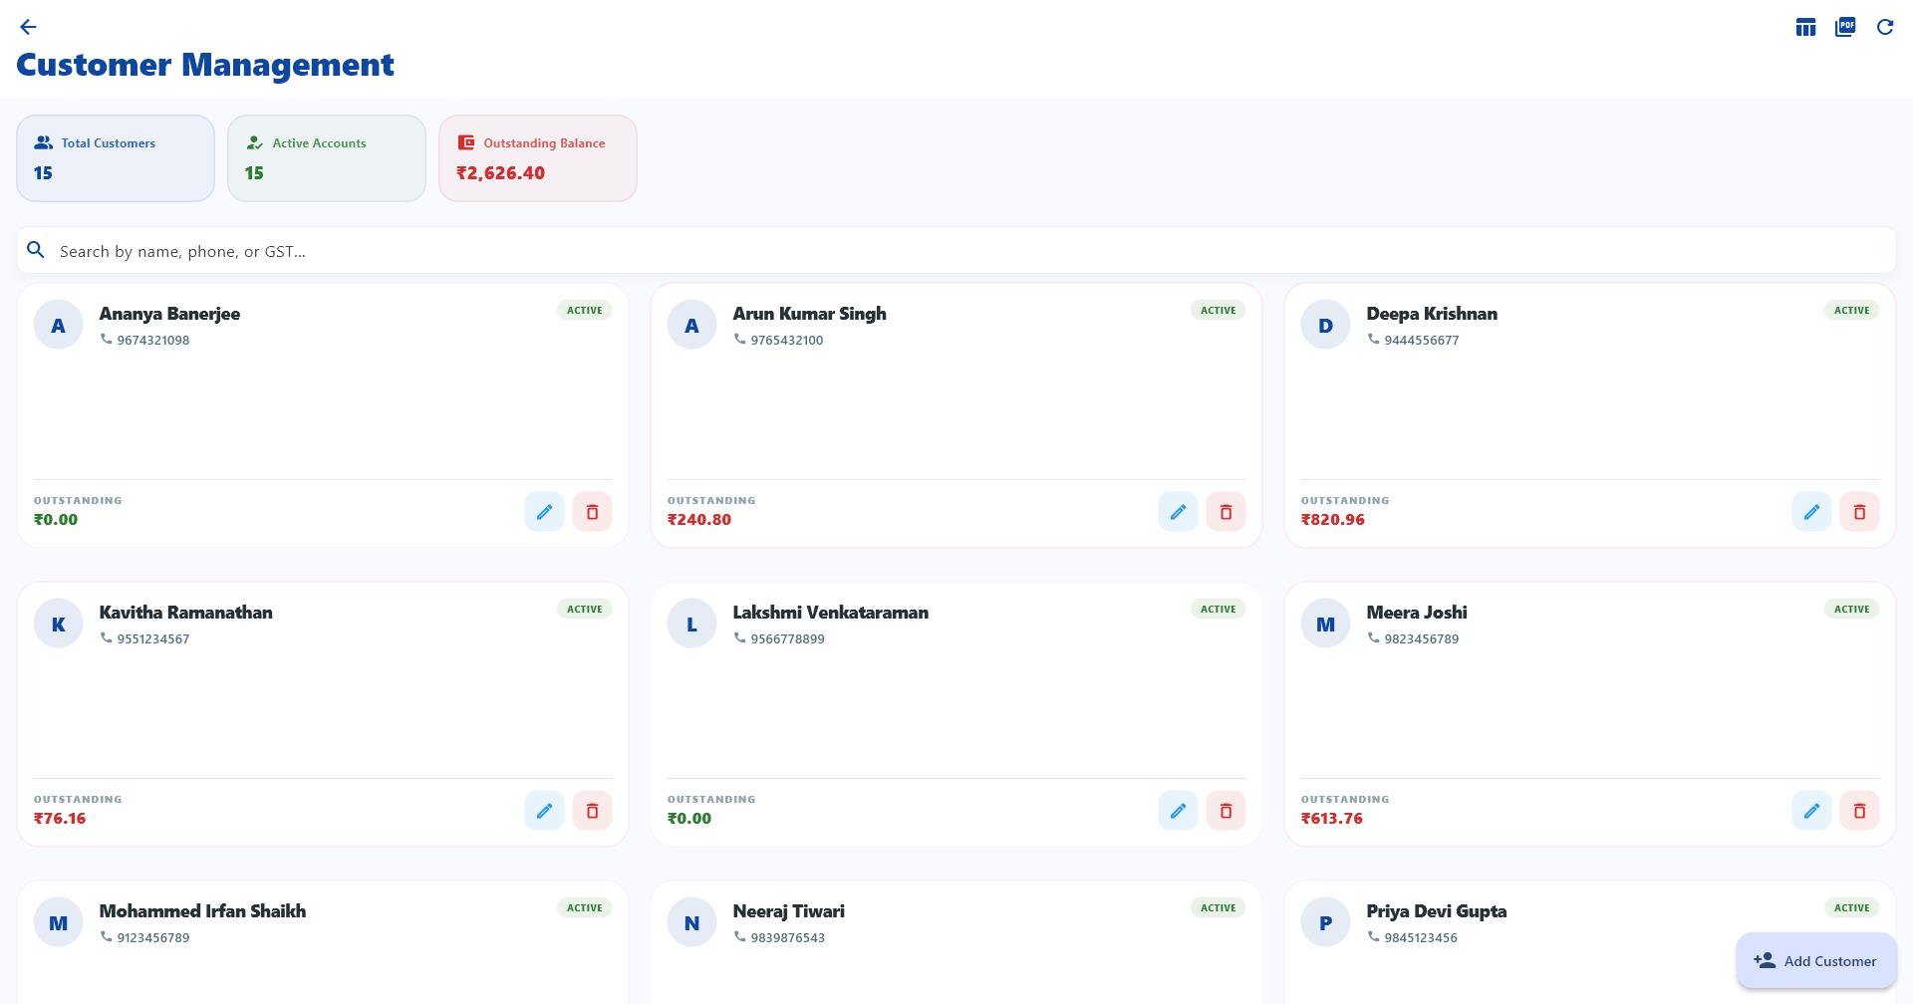Switch to table view icon
The image size is (1913, 1004).
click(x=1805, y=27)
